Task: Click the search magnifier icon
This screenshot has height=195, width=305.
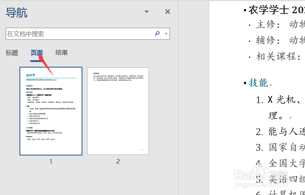Action: click(157, 34)
